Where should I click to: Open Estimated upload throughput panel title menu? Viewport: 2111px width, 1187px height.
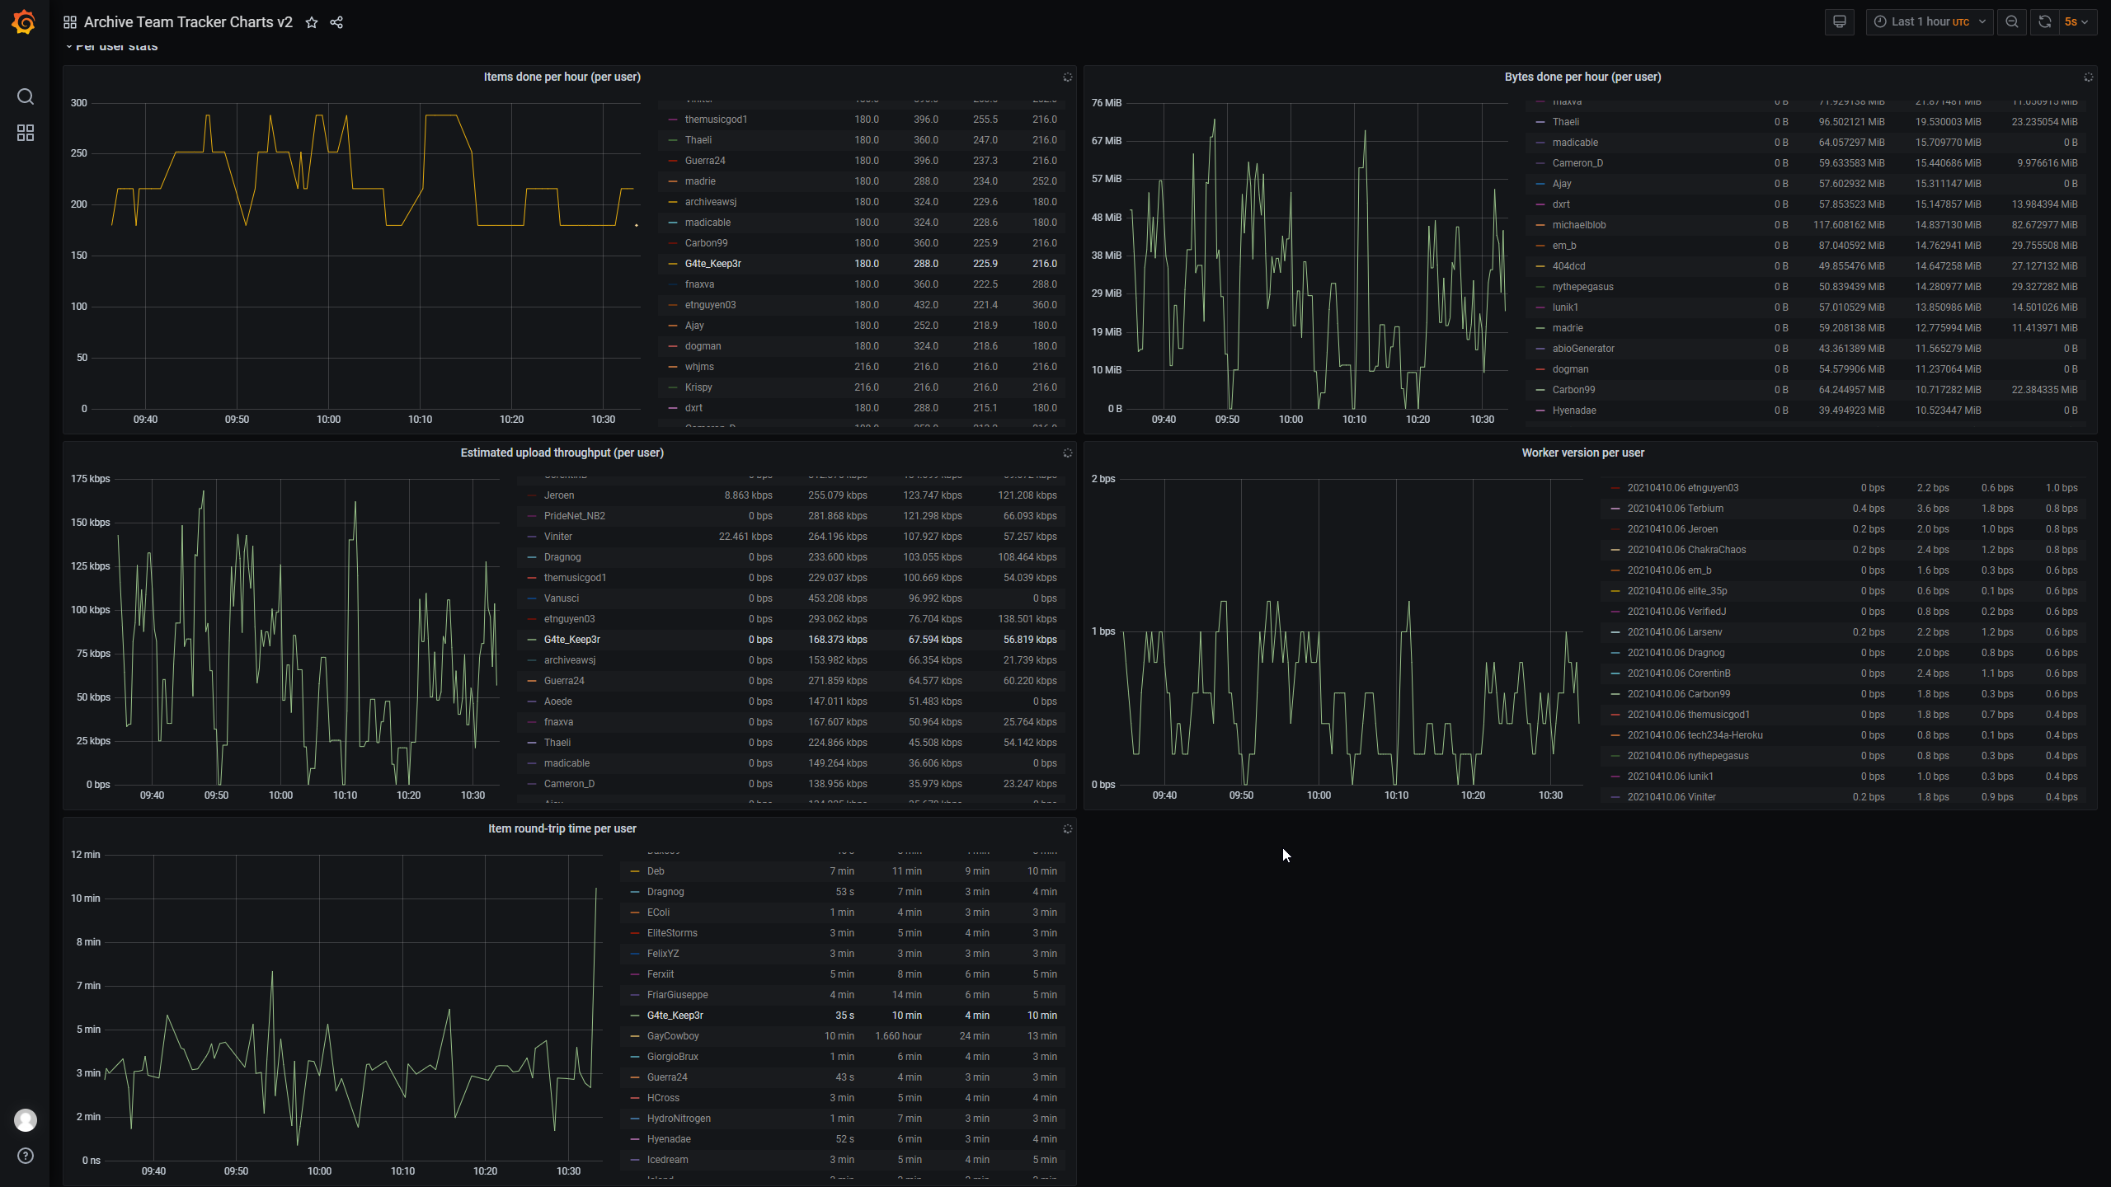click(x=562, y=453)
